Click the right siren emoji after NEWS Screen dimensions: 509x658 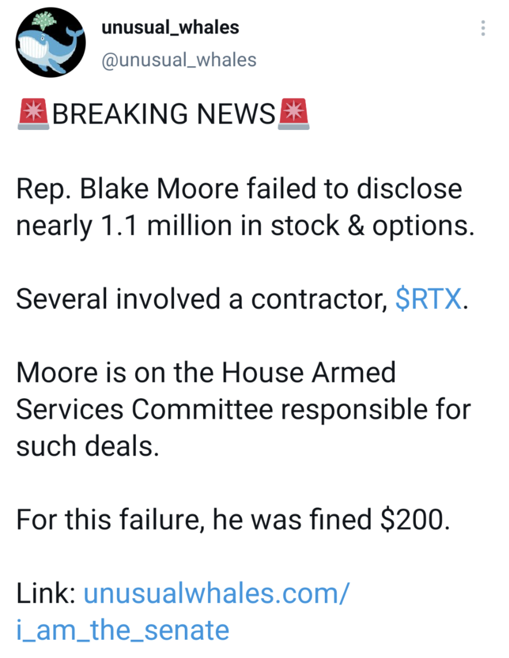294,114
